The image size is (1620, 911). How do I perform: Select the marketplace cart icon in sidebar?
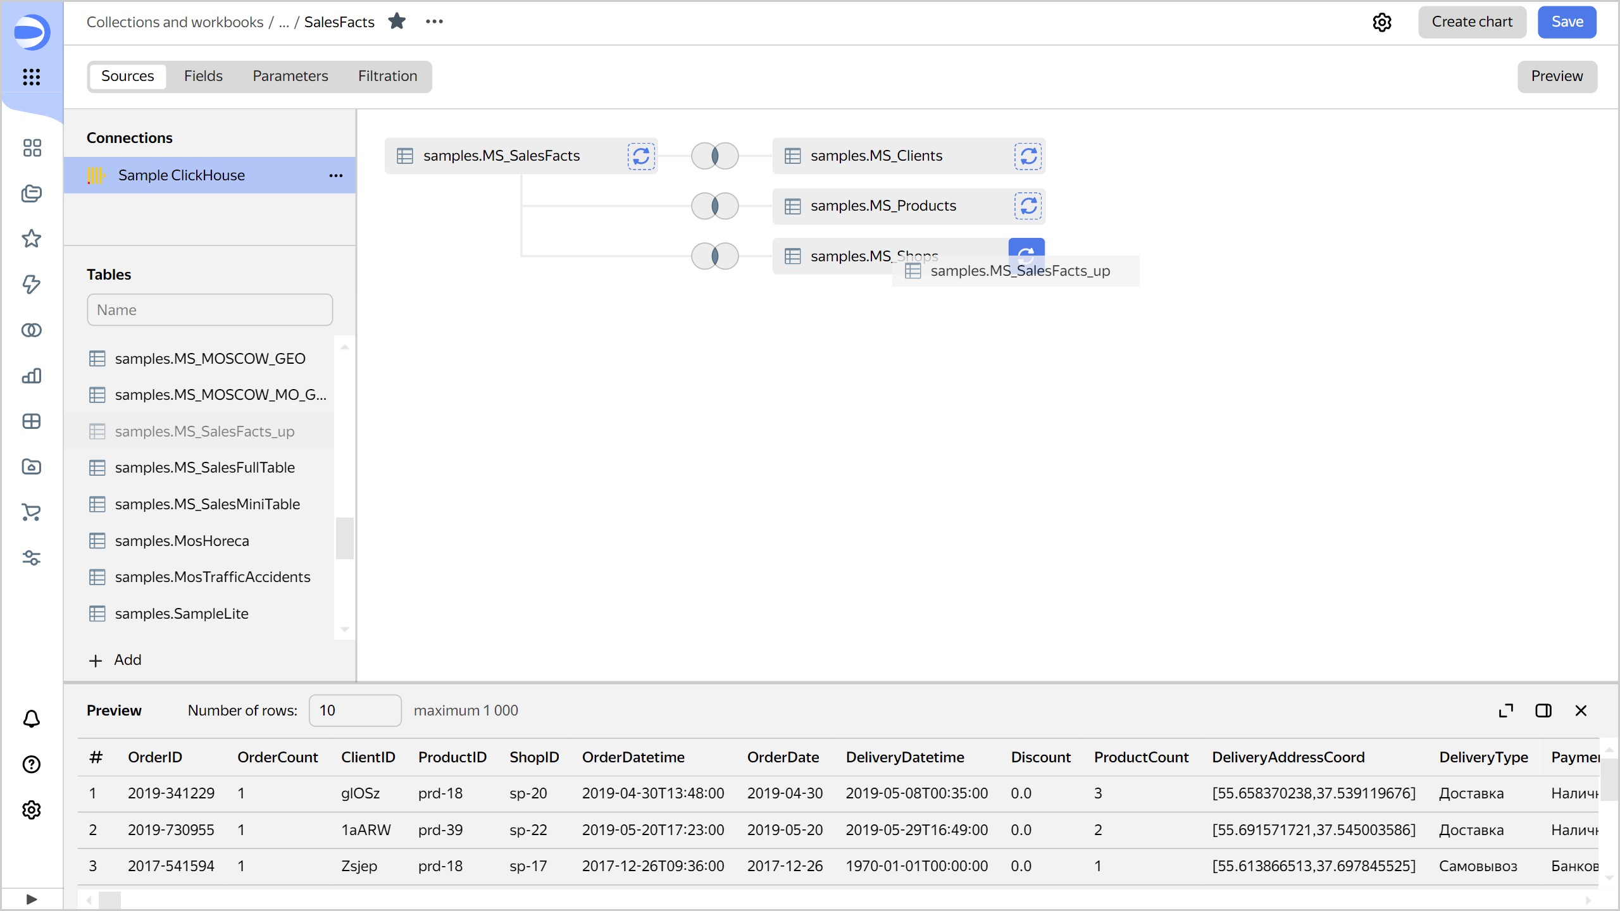(31, 512)
